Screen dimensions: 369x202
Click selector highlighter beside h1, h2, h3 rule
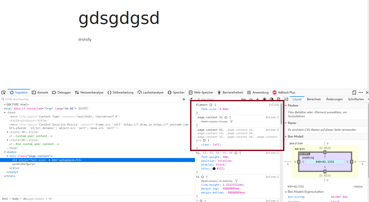pyautogui.click(x=236, y=153)
